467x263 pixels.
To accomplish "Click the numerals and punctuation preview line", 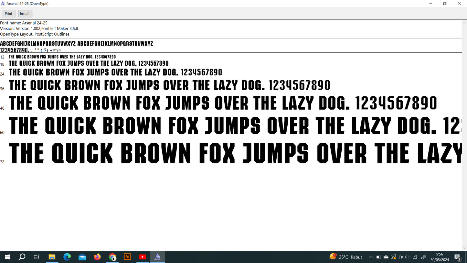I will coord(31,50).
